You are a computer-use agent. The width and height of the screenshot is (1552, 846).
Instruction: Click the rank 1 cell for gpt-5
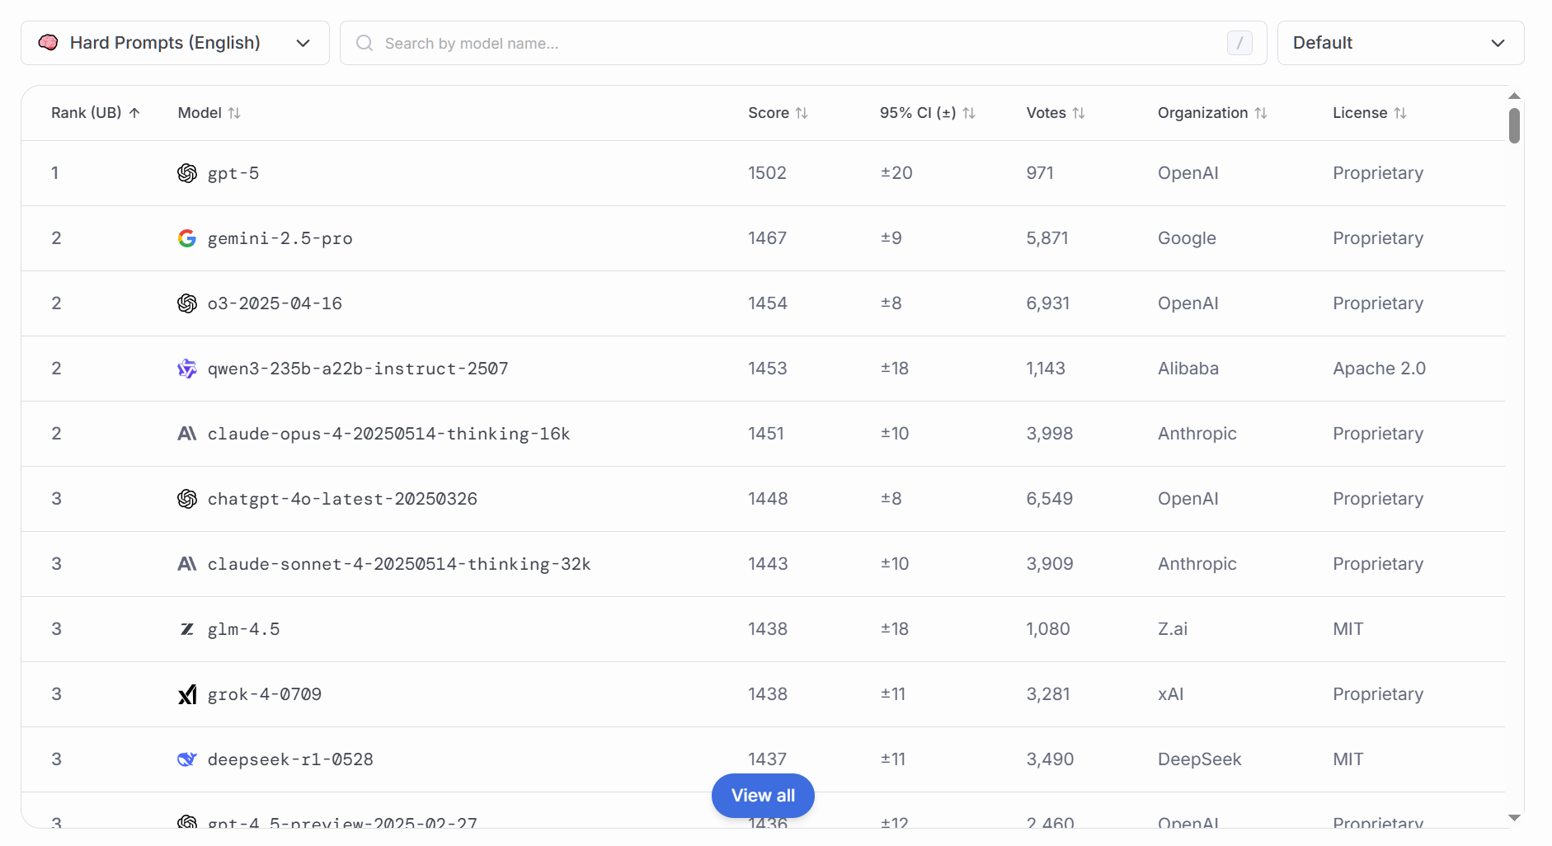pos(55,173)
